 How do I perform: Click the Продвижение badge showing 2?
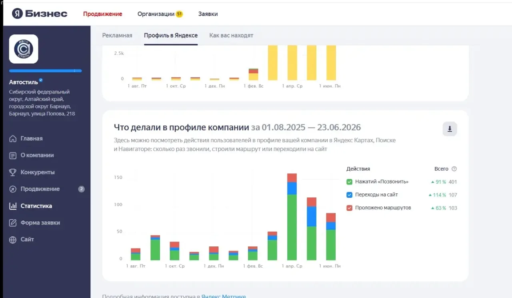(x=81, y=189)
